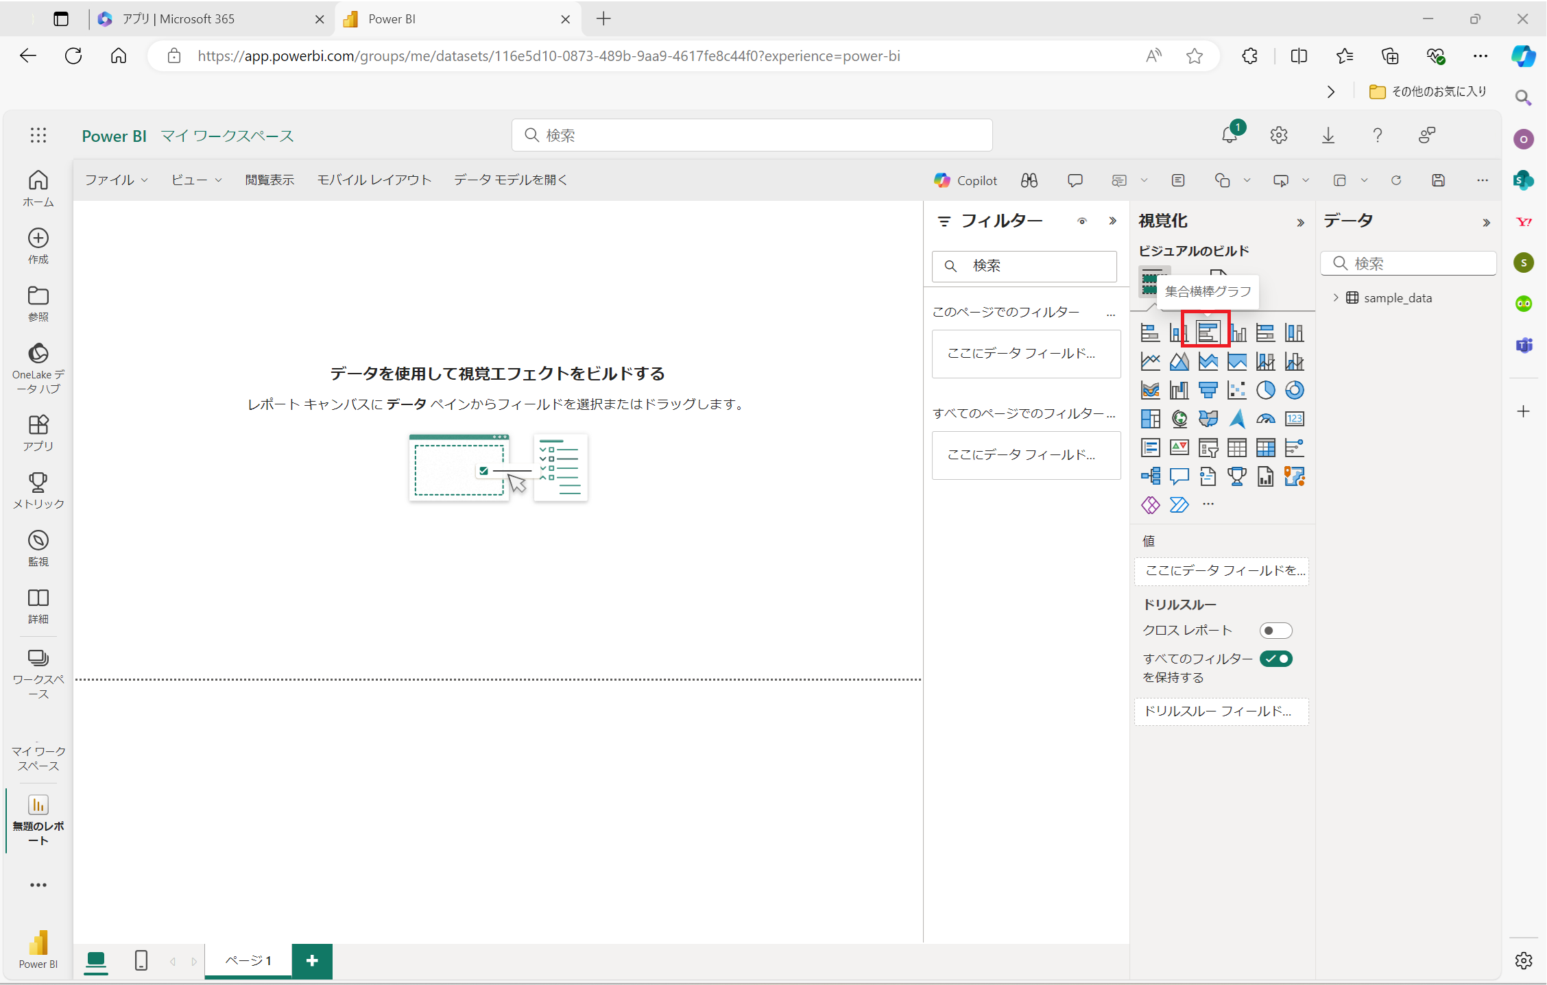This screenshot has height=985, width=1547.
Task: Open Create in left navigation
Action: [38, 246]
